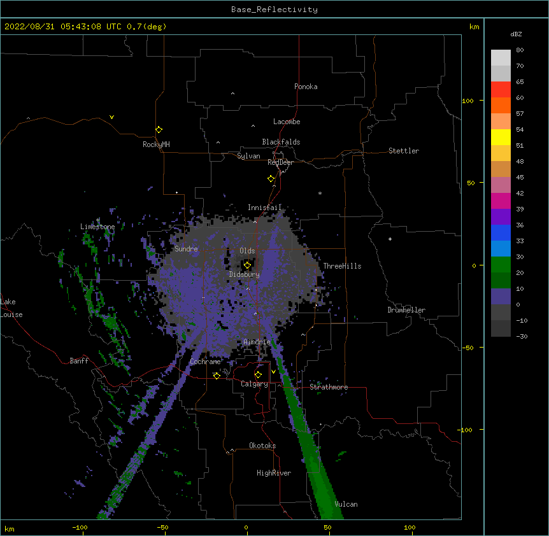Click the red swatch in dBZ legend
The height and width of the screenshot is (536, 549).
coord(501,89)
